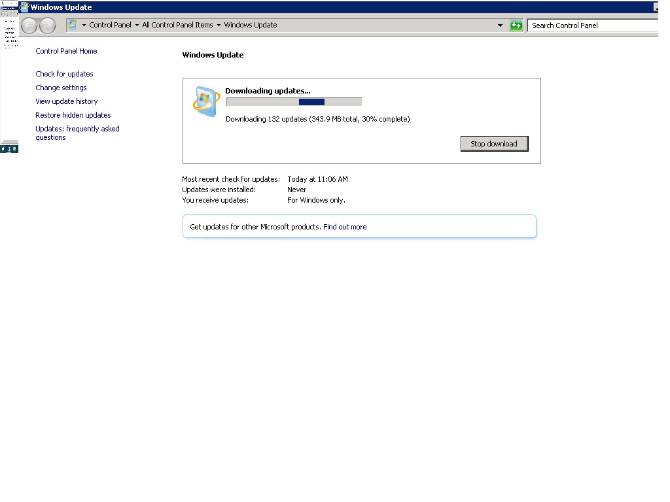Open View update history
The width and height of the screenshot is (670, 502).
[67, 101]
